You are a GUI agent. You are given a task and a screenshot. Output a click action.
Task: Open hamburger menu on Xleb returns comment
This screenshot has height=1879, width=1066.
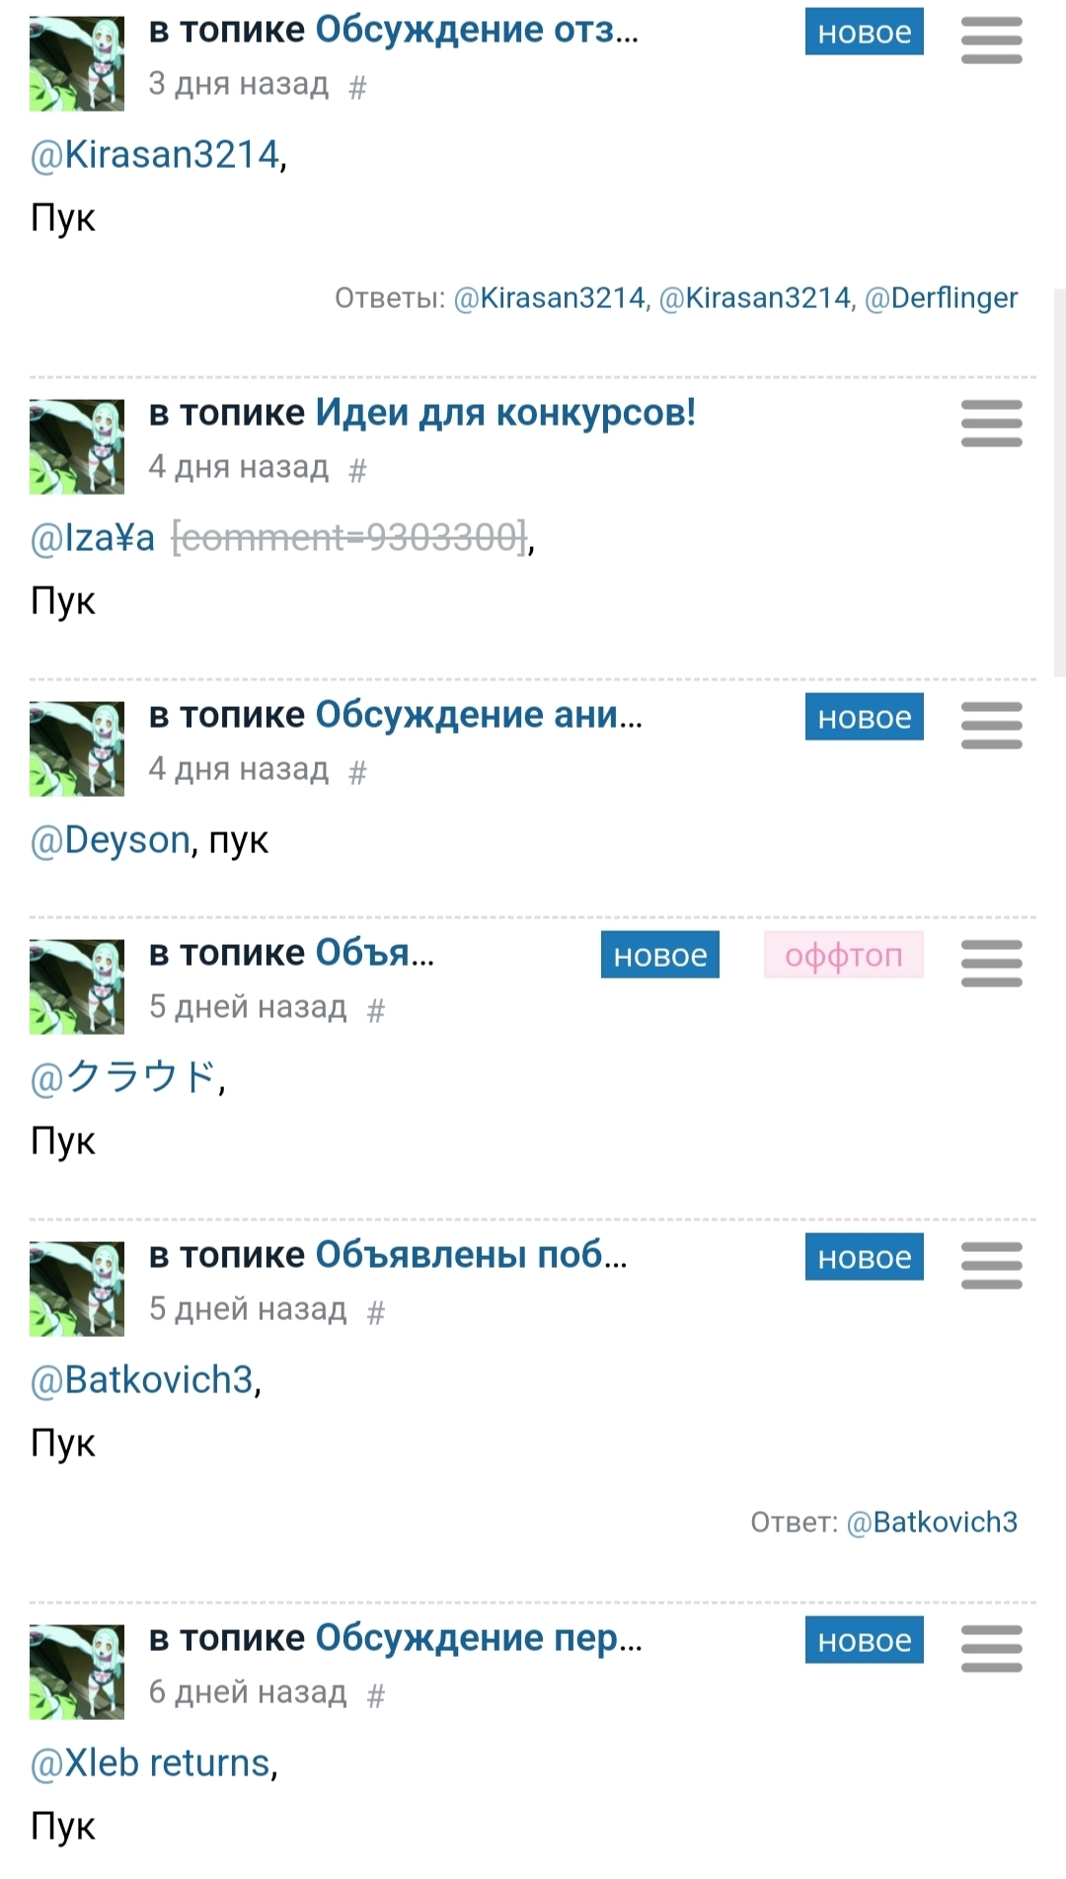991,1649
